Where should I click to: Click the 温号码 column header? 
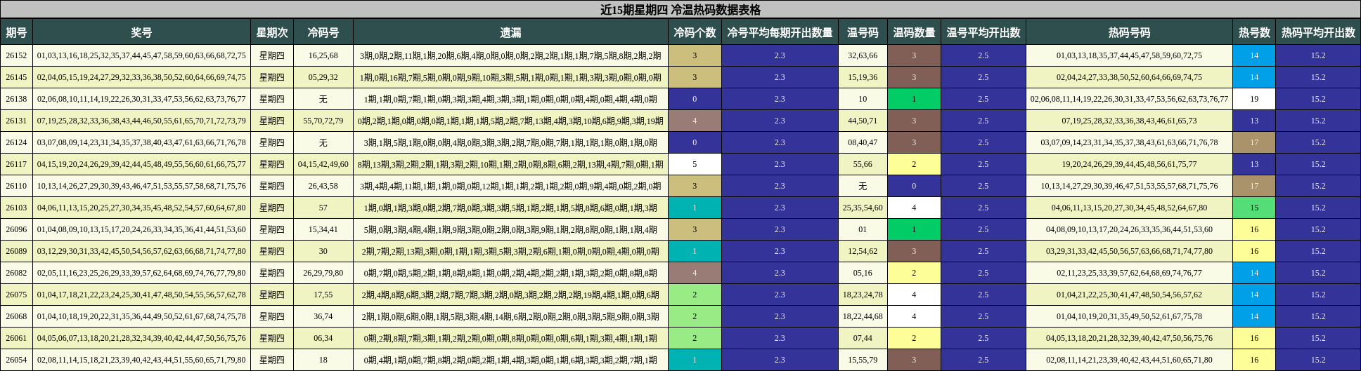pos(863,32)
